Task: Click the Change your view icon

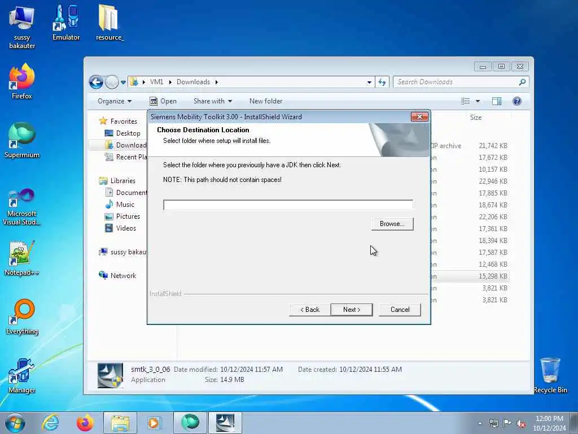Action: (x=466, y=101)
